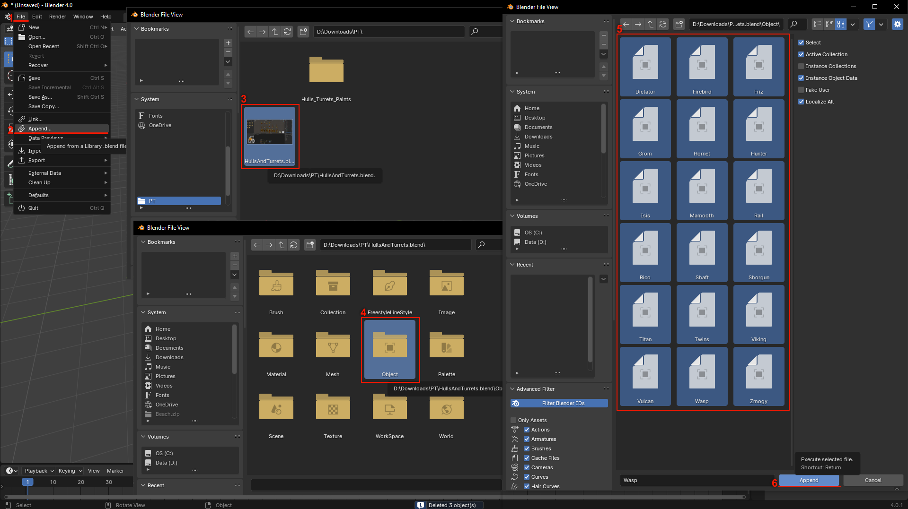
Task: Click the Cancel button
Action: point(873,480)
